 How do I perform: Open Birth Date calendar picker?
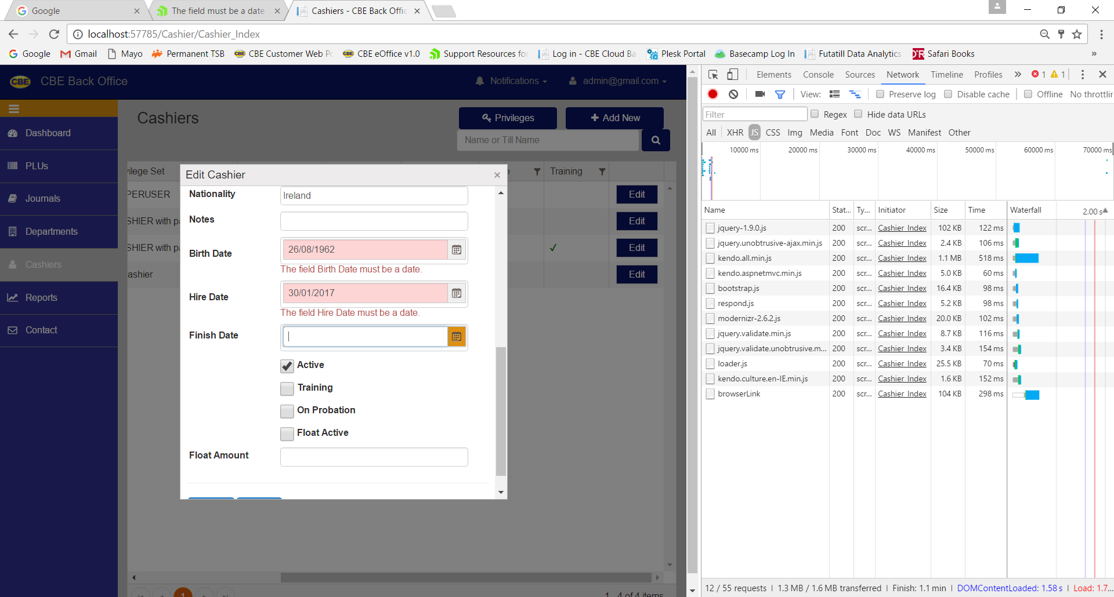tap(457, 250)
